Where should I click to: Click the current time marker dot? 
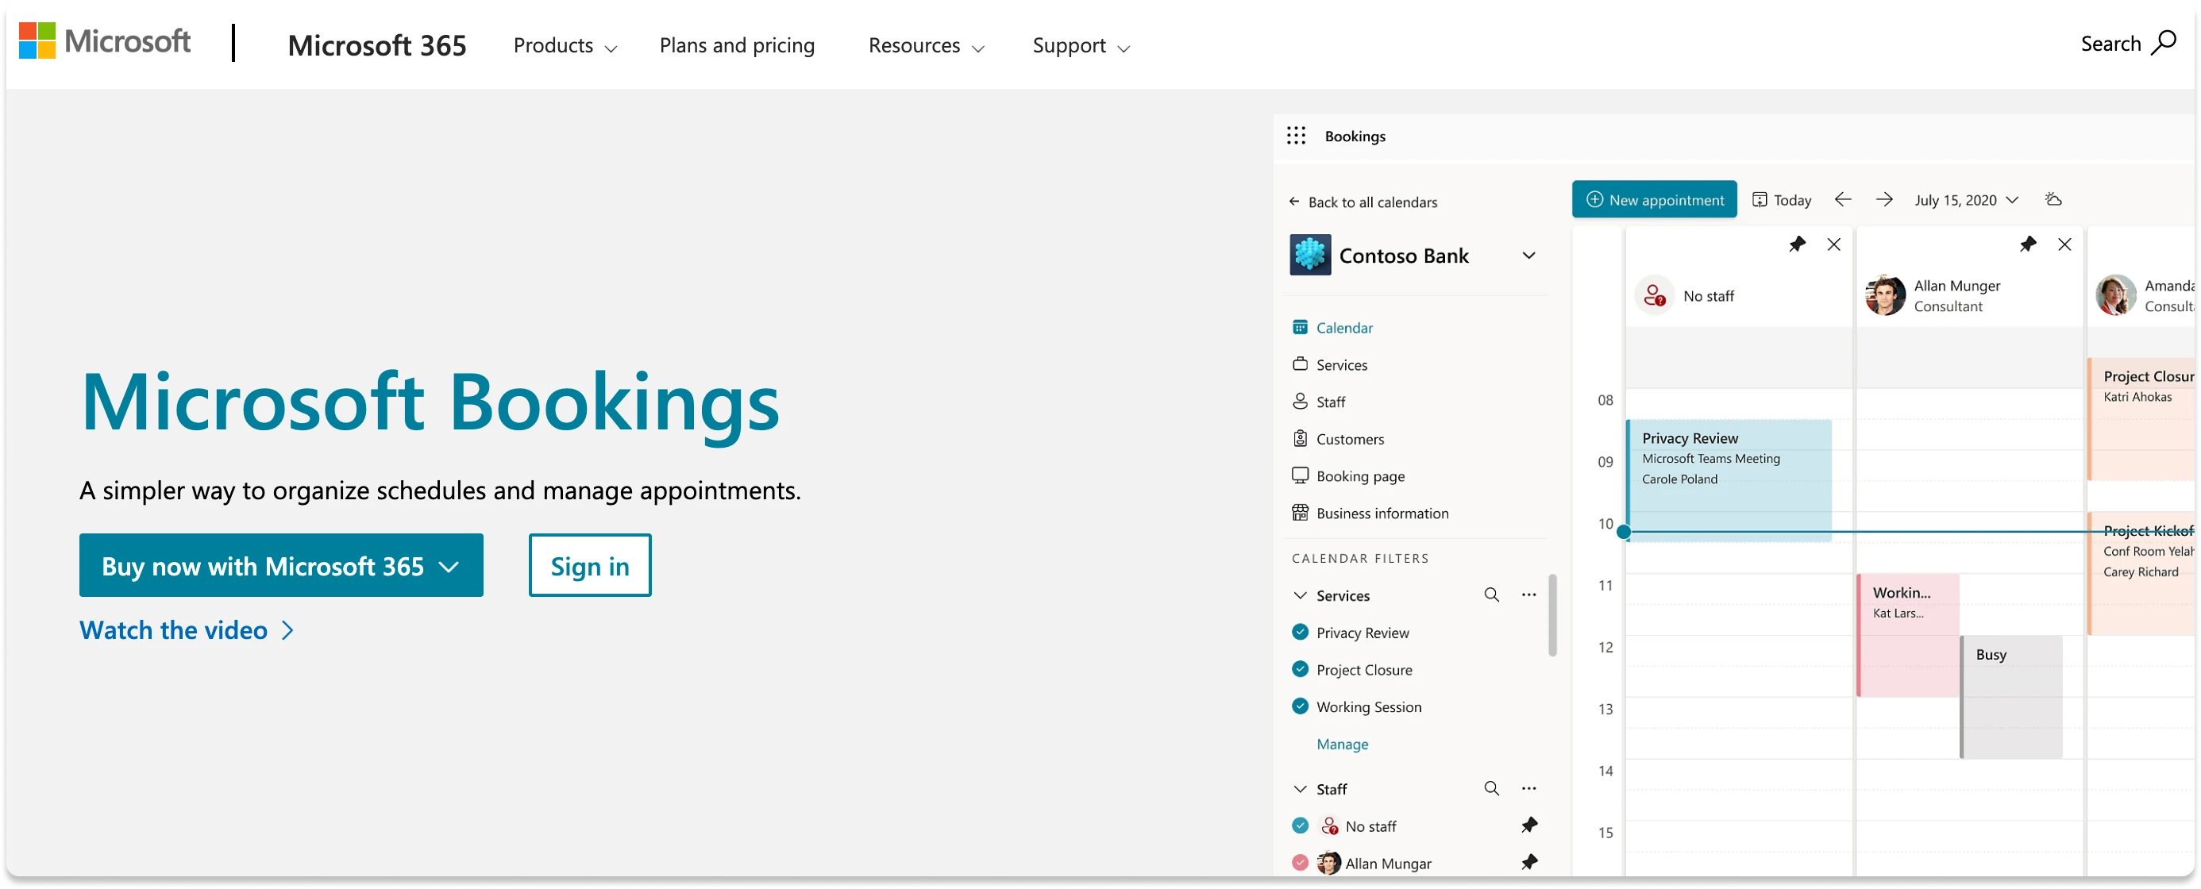tap(1624, 532)
